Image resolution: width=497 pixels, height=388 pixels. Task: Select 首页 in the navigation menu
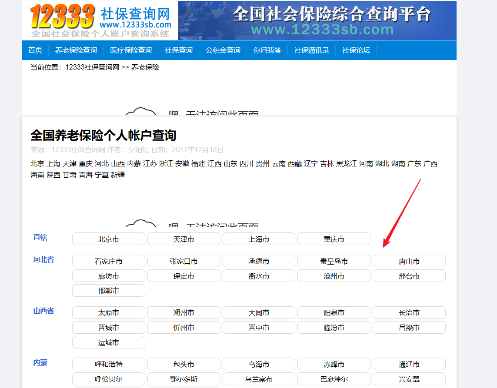coord(35,50)
